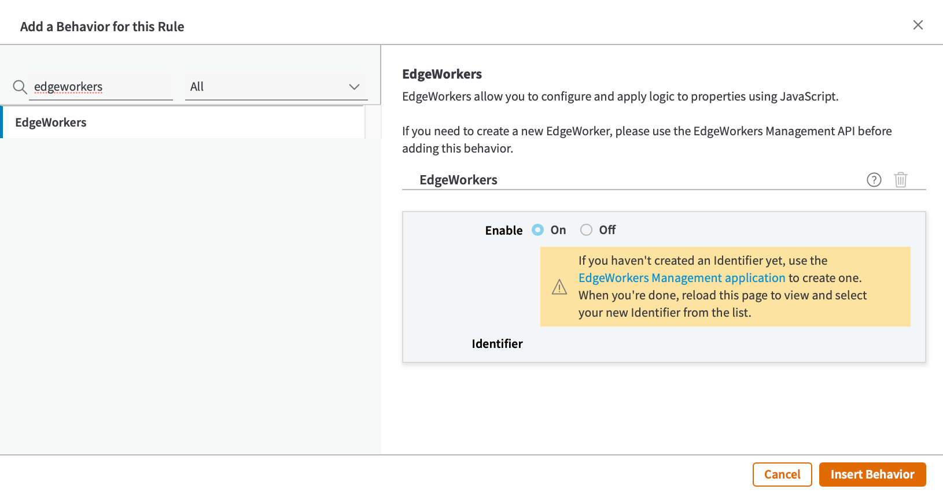The image size is (943, 504).
Task: Select EdgeWorkers in the behavior results list
Action: click(x=51, y=123)
